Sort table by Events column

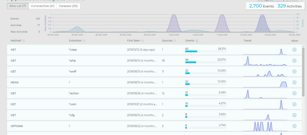(192, 40)
